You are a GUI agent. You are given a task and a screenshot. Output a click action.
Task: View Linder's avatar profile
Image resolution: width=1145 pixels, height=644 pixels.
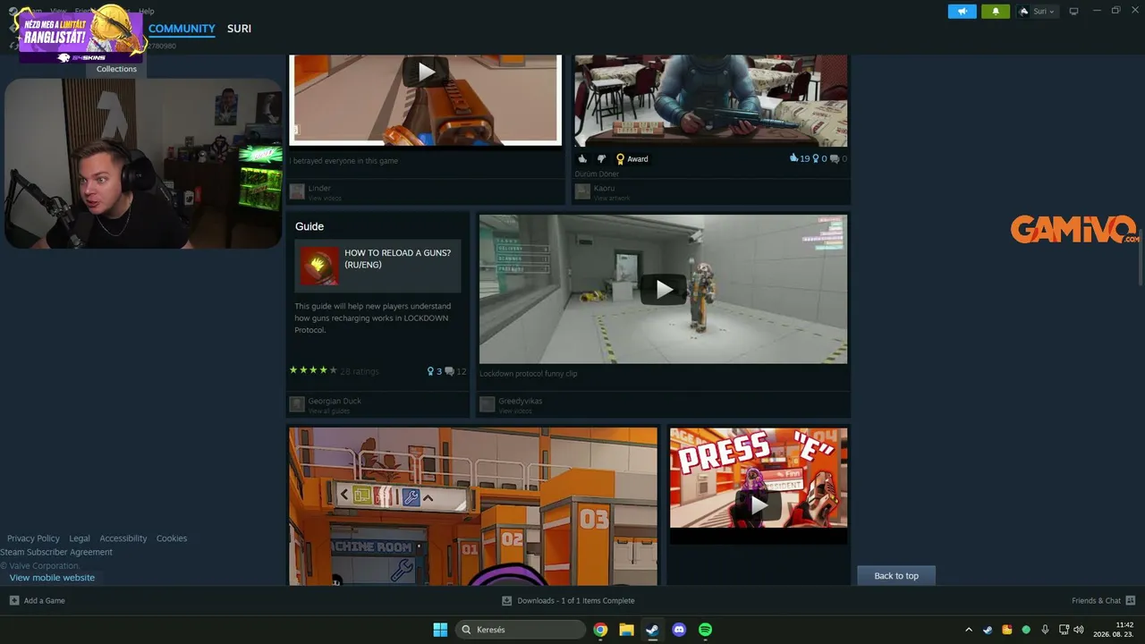pos(297,191)
